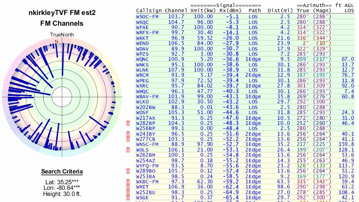Image resolution: width=359 pixels, height=202 pixels.
Task: Click the red 'a' icon beside W282BP
Action: pos(127,123)
